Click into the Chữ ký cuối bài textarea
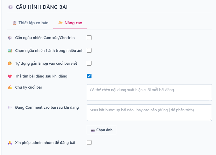The height and width of the screenshot is (155, 216). pos(149,92)
